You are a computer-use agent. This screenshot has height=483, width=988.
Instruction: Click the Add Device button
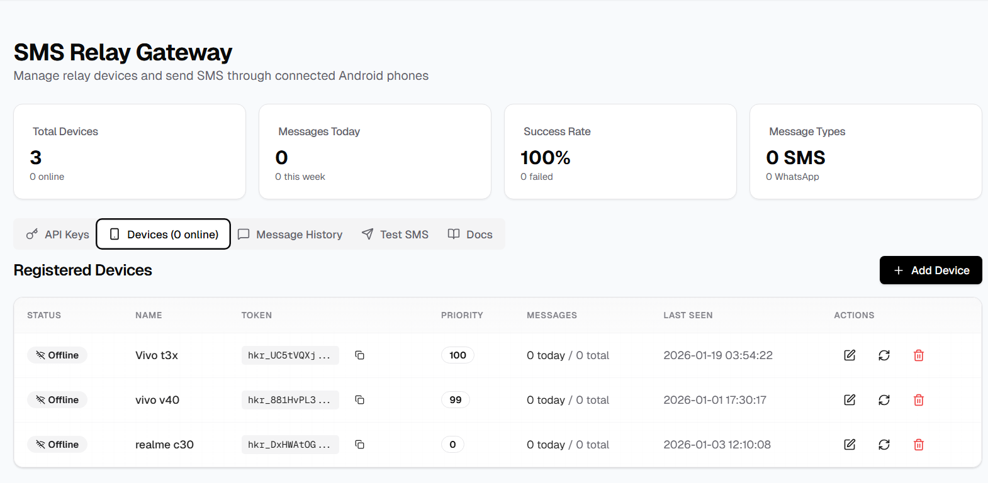click(x=931, y=270)
